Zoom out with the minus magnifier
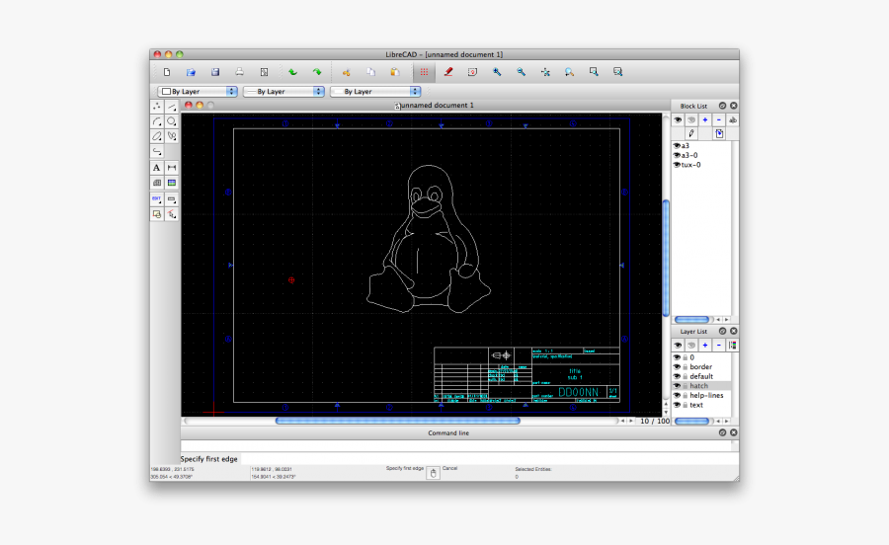This screenshot has height=545, width=889. 521,72
